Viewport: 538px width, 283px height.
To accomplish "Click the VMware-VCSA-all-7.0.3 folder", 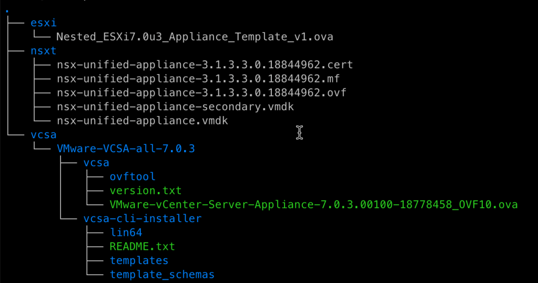I will [126, 149].
